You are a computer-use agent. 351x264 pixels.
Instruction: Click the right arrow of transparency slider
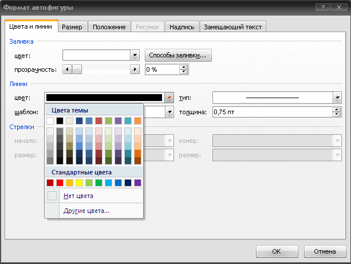pos(135,69)
